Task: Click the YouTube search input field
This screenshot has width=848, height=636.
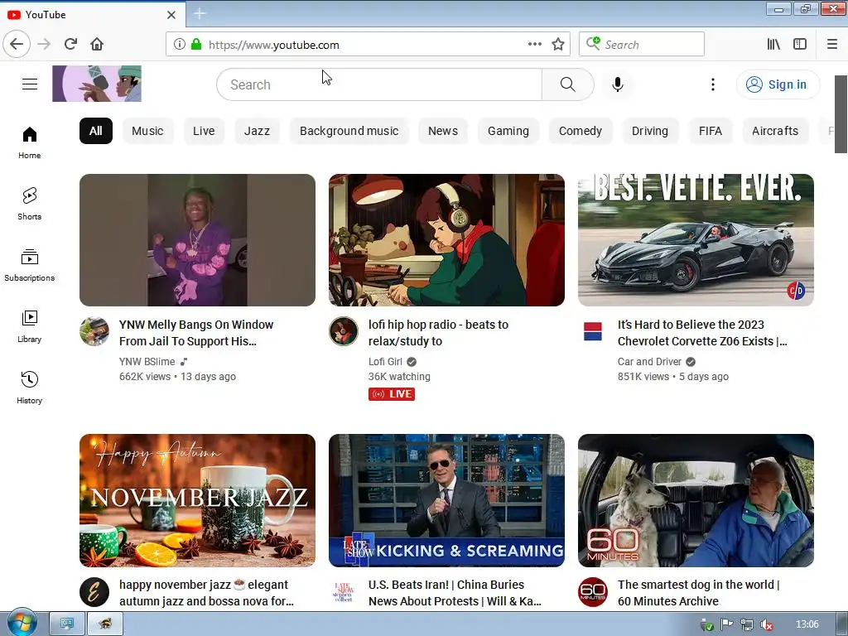Action: click(379, 84)
